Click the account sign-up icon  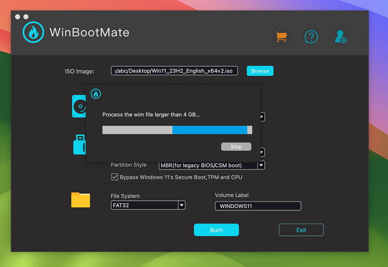point(340,36)
